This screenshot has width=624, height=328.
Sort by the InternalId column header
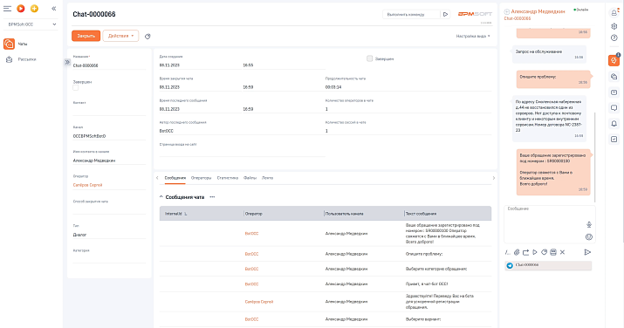[176, 214]
